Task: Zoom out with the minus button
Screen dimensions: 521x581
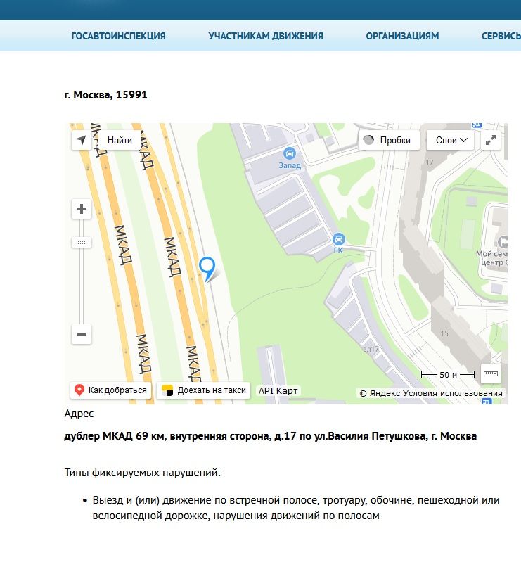Action: coord(82,334)
